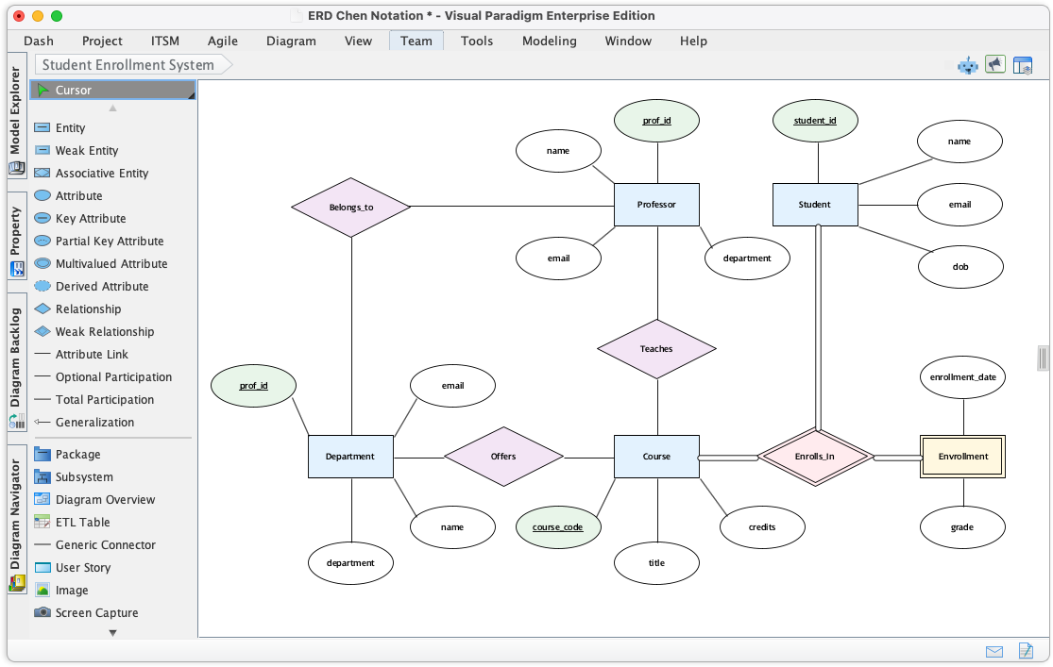Switch to the Model Explorer side tab
Screen dimensions: 1053x667
(x=16, y=111)
